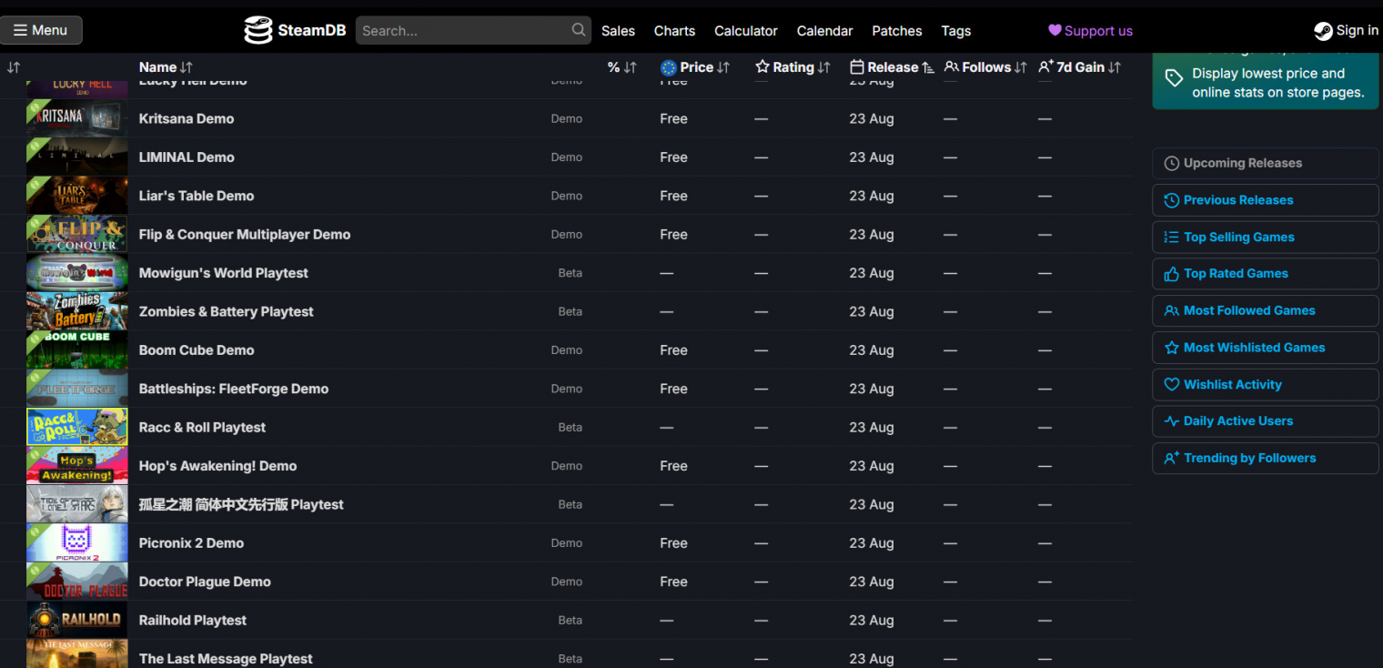Screen dimensions: 1383x668
Task: Click the Demo label in Boom Cube Demo row
Action: pyautogui.click(x=567, y=350)
